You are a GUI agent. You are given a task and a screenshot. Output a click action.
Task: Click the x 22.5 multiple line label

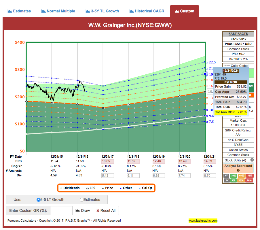[211, 62]
